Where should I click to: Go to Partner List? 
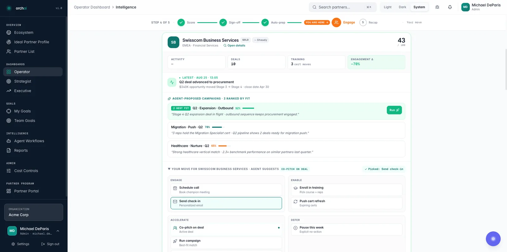pos(33,52)
